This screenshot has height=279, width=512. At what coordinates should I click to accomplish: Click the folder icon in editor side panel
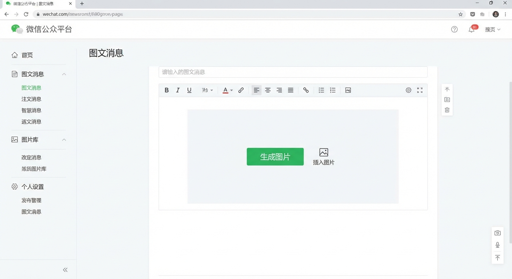[447, 100]
